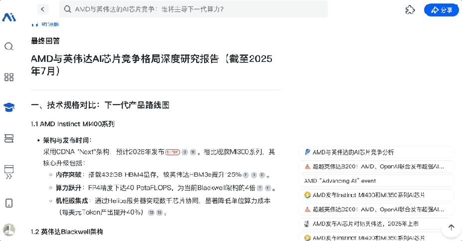This screenshot has width=462, height=241.
Task: Open the stacked layers icon in the sidebar
Action: (9, 138)
